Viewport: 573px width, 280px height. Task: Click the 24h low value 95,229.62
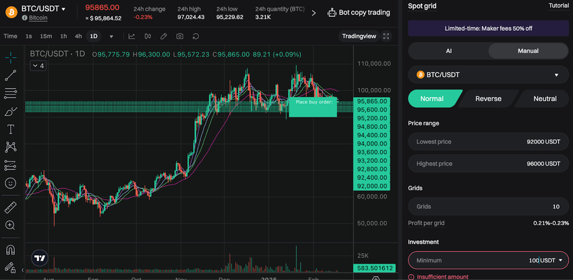tap(229, 17)
